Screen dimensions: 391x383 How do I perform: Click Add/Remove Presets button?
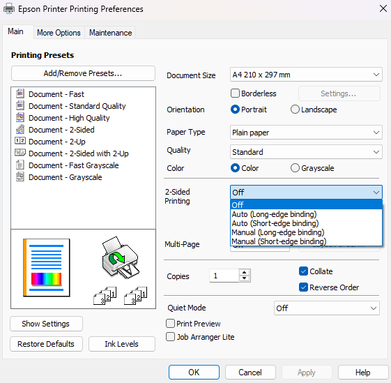[83, 73]
